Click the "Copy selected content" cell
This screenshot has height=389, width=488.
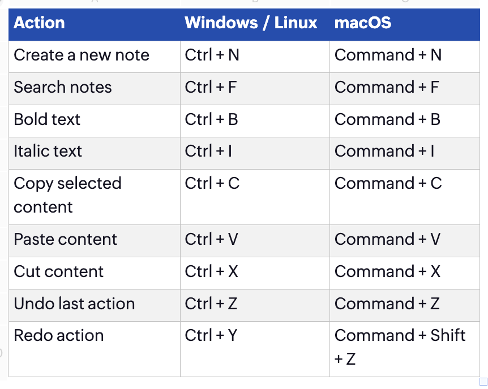click(x=67, y=195)
